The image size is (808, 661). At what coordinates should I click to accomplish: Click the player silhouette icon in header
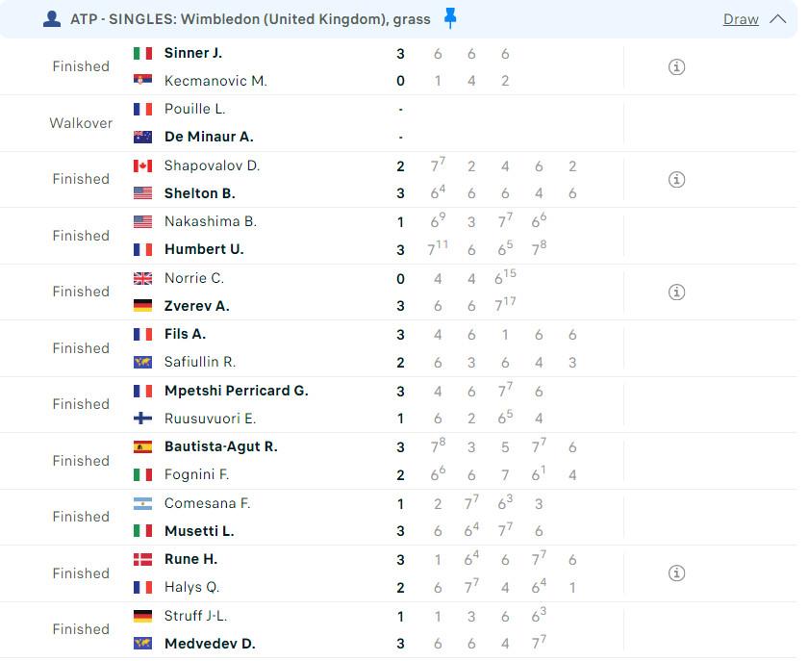[x=52, y=19]
